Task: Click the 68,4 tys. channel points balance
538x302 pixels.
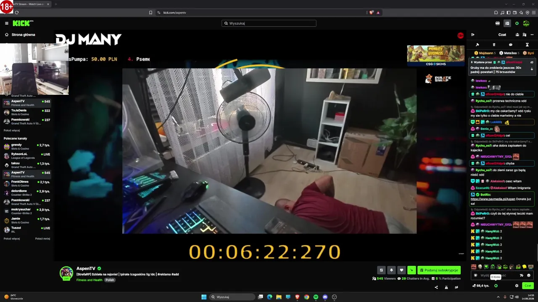Action: [x=481, y=286]
